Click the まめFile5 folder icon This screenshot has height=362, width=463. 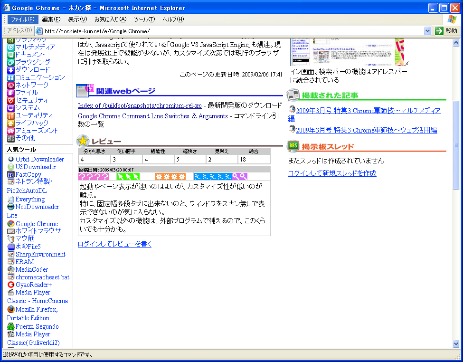coord(11,247)
